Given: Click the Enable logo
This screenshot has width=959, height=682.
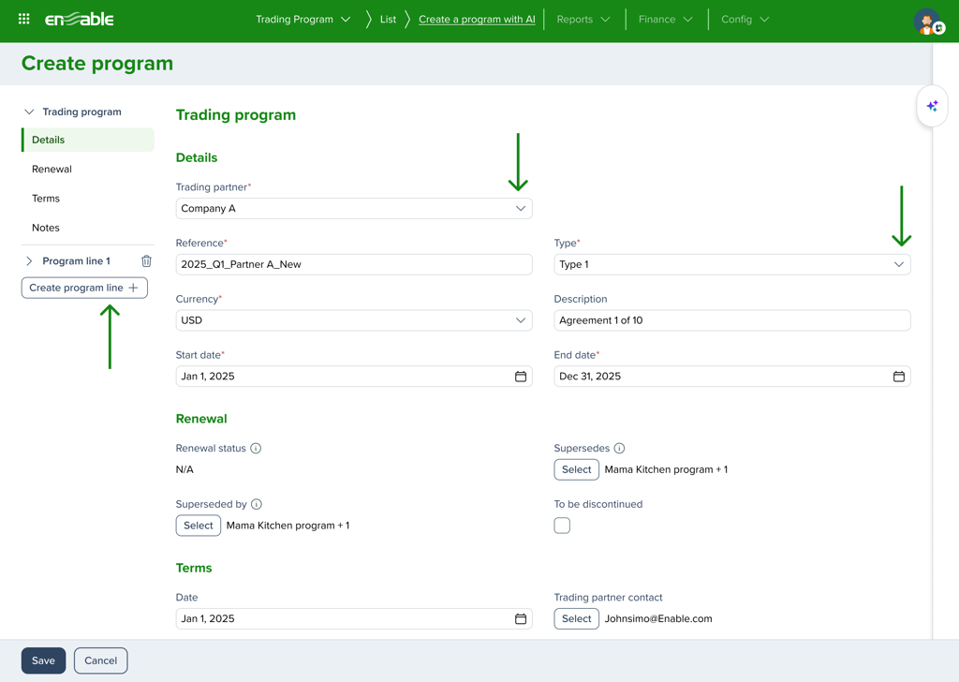Looking at the screenshot, I should pos(80,19).
